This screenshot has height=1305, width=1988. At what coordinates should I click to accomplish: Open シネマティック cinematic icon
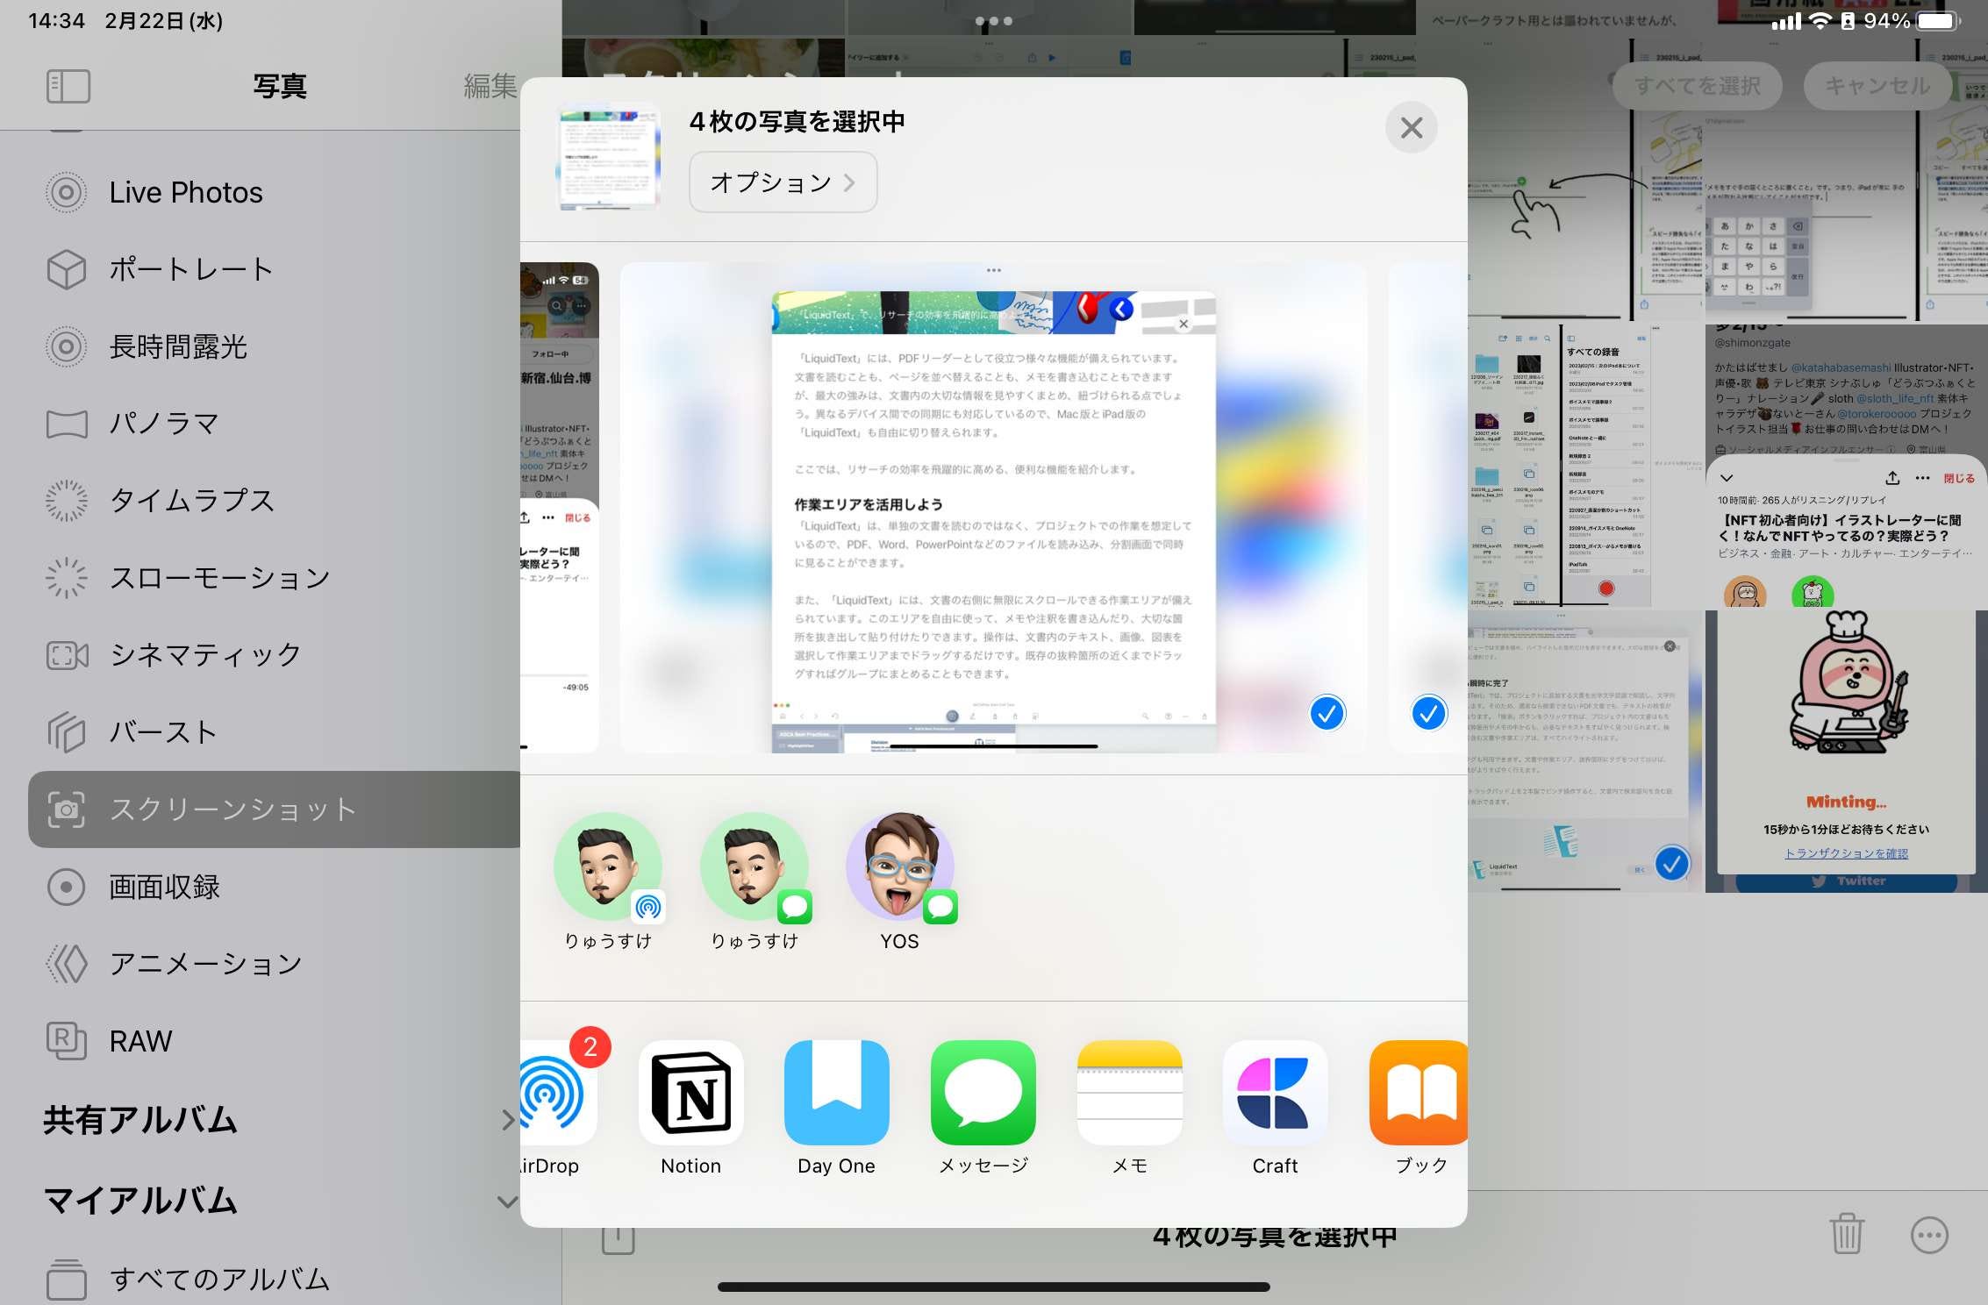(67, 655)
